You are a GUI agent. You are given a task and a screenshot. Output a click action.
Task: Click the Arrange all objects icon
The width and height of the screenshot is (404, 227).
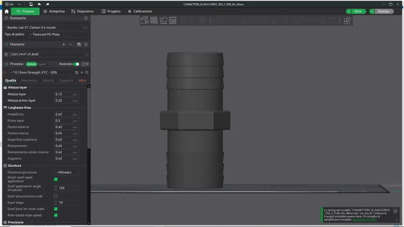pos(173,20)
